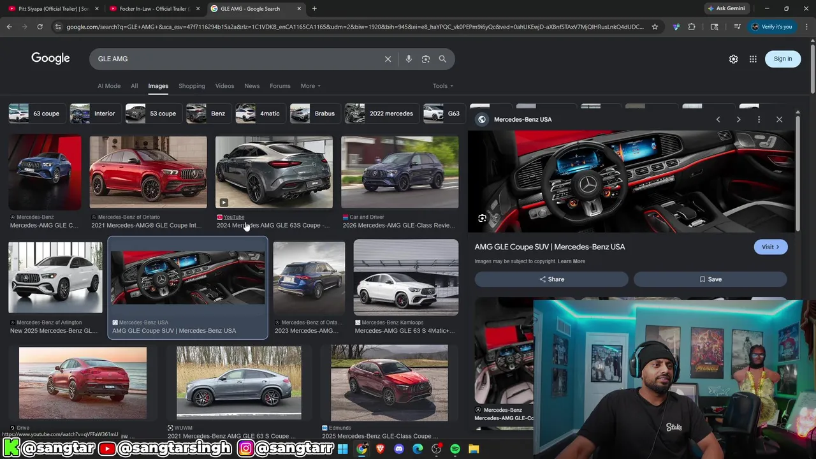Open Spotify from the taskbar
This screenshot has width=816, height=459.
tap(455, 449)
